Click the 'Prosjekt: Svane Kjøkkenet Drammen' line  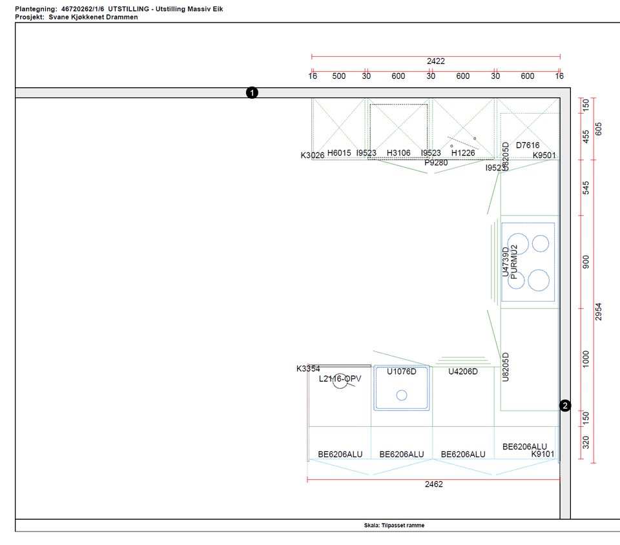click(x=76, y=17)
